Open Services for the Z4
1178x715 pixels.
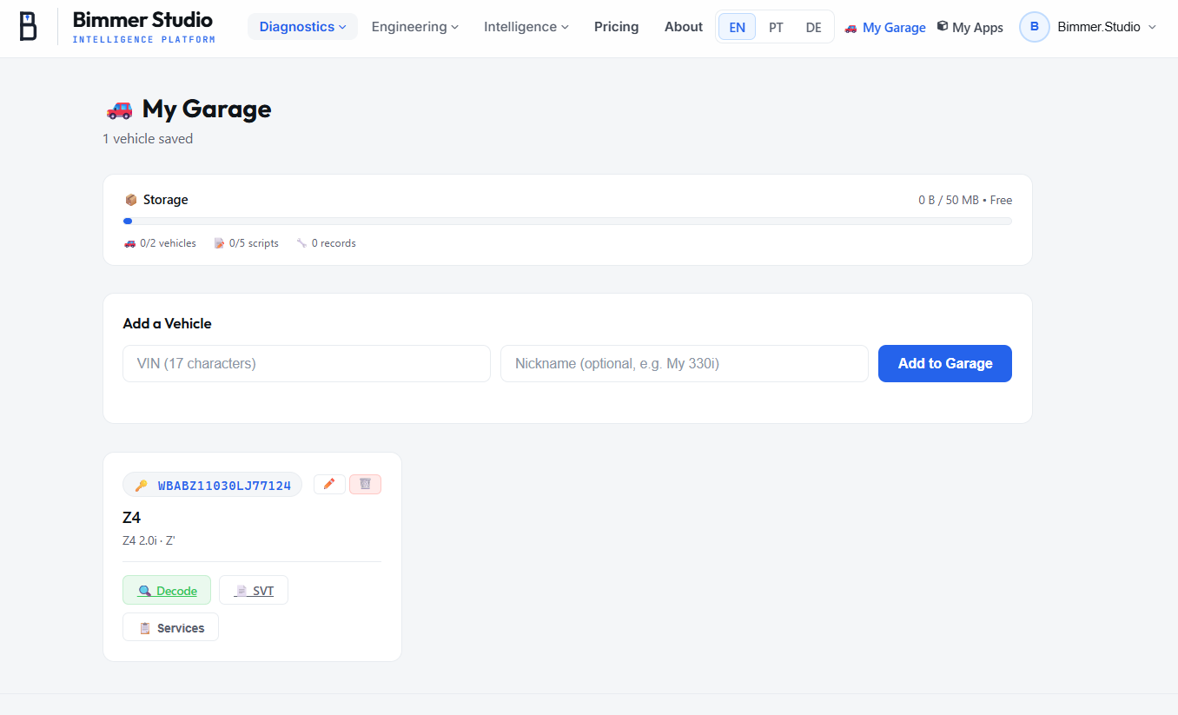pos(170,627)
